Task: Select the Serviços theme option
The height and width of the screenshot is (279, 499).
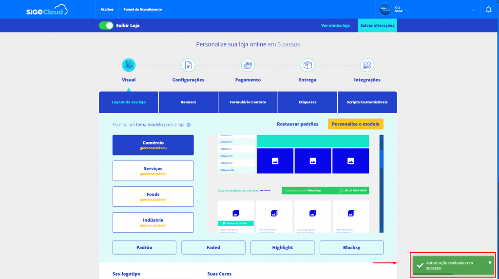Action: click(153, 171)
